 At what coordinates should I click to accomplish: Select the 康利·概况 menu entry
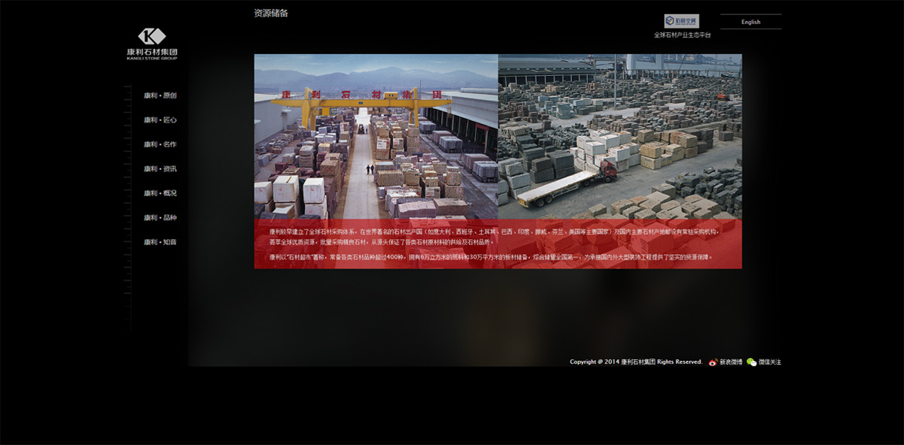pos(160,193)
